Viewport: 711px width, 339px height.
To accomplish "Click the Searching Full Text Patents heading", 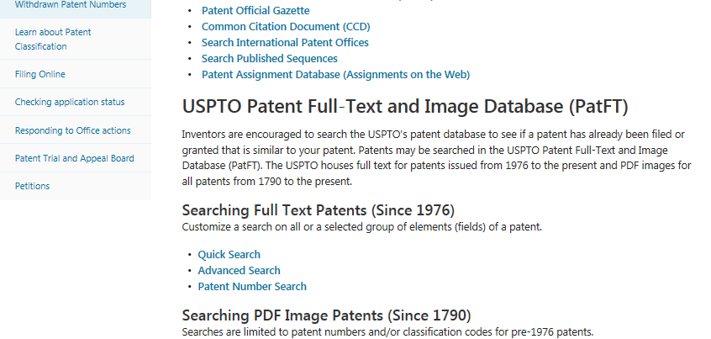I will point(318,209).
